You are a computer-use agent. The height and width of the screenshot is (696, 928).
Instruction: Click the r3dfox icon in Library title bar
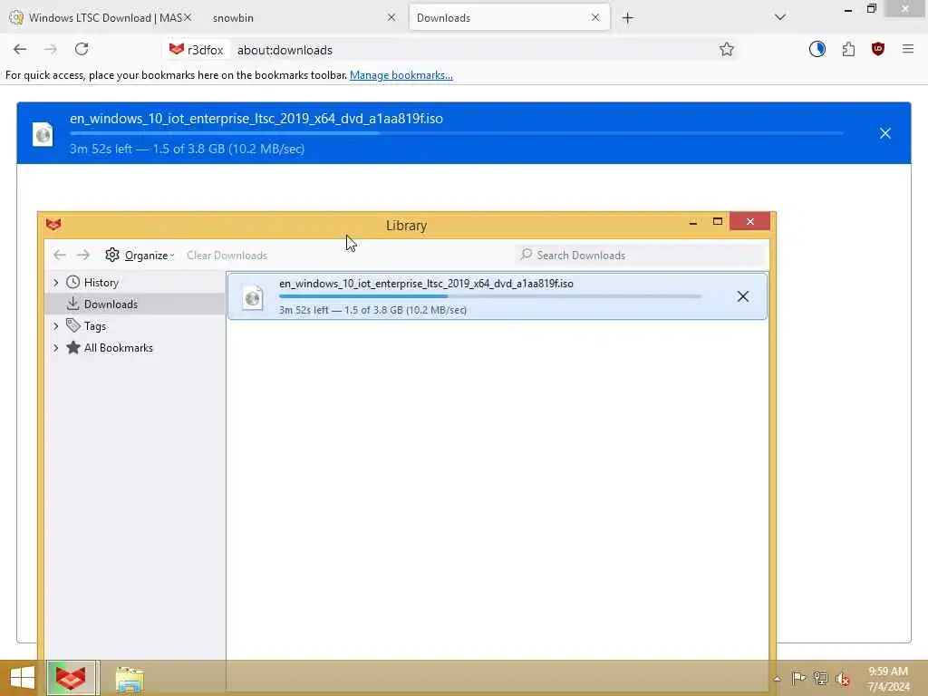(53, 225)
